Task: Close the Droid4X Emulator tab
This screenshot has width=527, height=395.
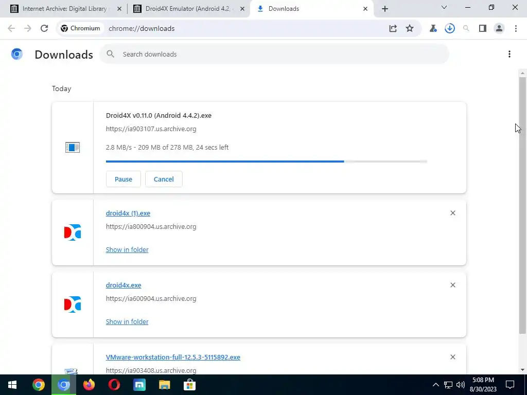Action: click(242, 9)
